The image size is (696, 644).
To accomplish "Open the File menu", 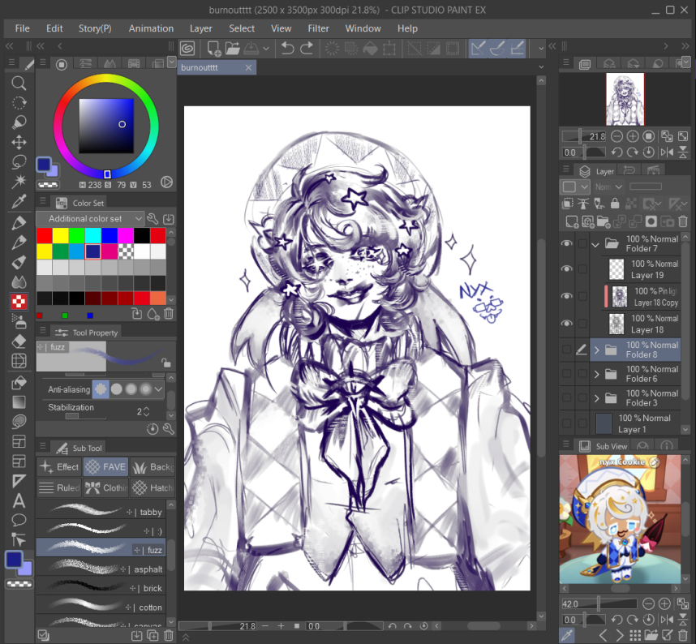I will tap(22, 28).
